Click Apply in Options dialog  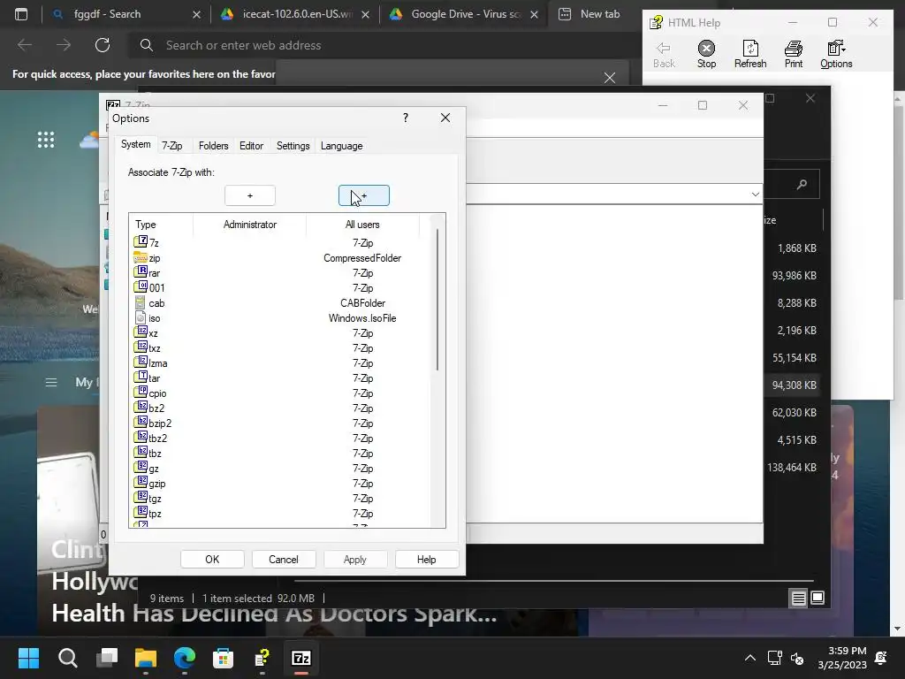coord(355,560)
